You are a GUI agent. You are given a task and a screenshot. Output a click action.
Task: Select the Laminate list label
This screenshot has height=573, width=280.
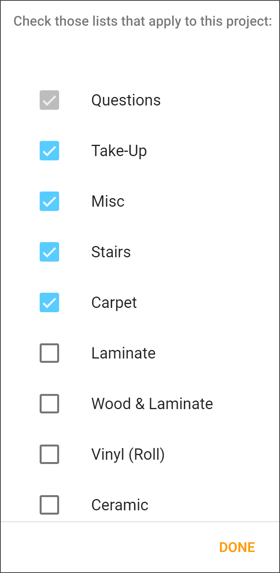(123, 353)
